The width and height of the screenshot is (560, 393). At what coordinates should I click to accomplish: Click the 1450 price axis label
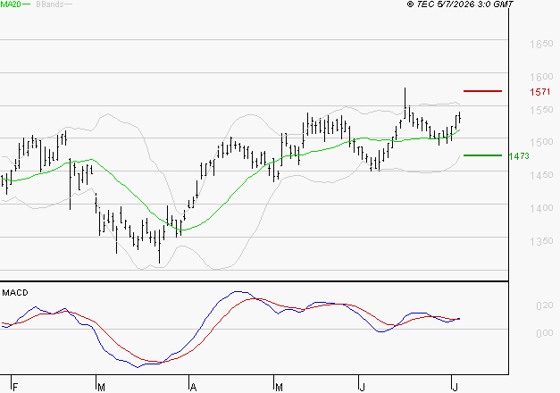click(541, 175)
